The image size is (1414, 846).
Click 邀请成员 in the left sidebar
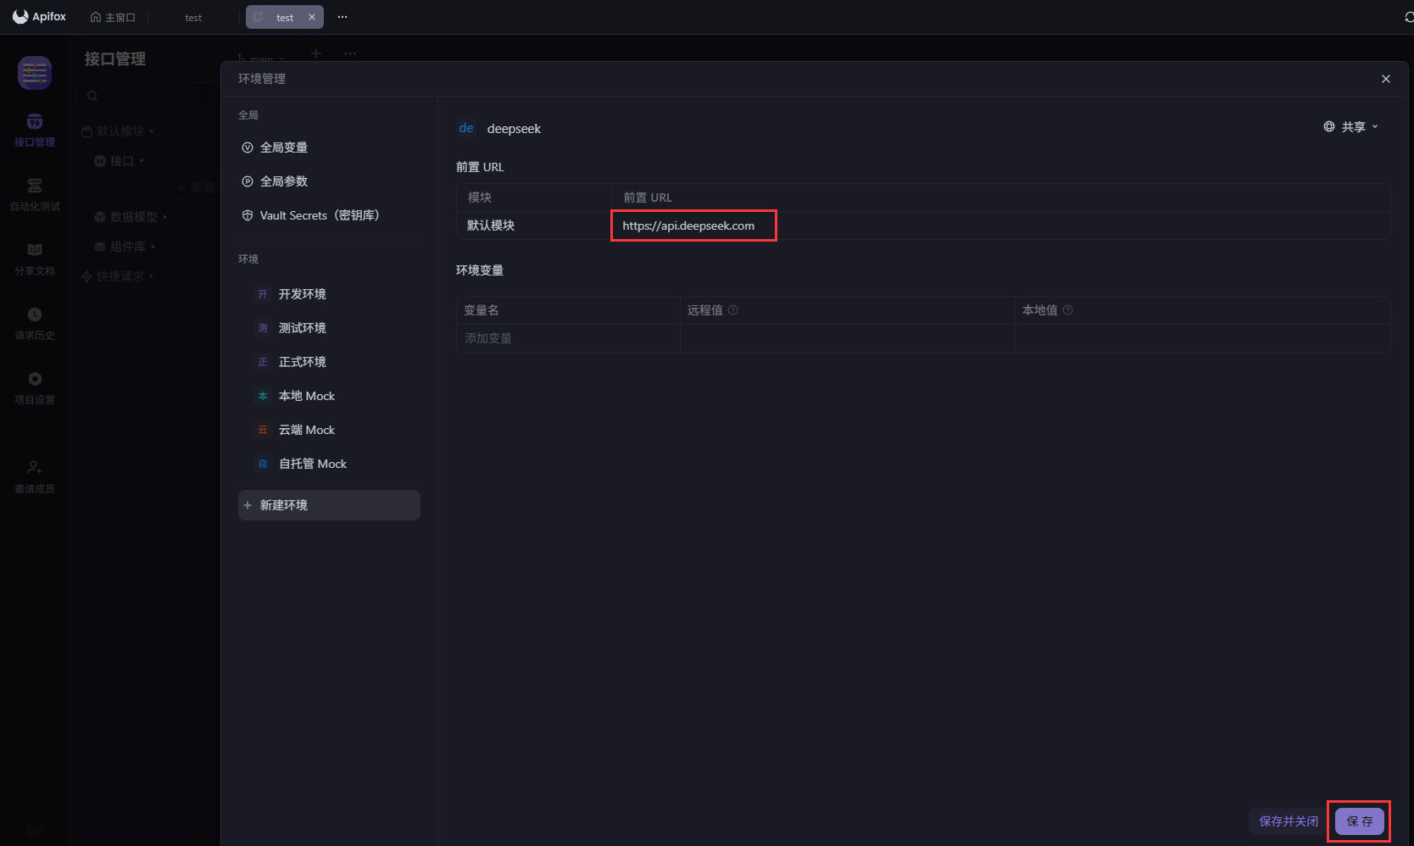[35, 477]
